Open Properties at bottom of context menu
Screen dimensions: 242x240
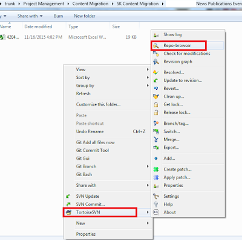pyautogui.click(x=86, y=234)
